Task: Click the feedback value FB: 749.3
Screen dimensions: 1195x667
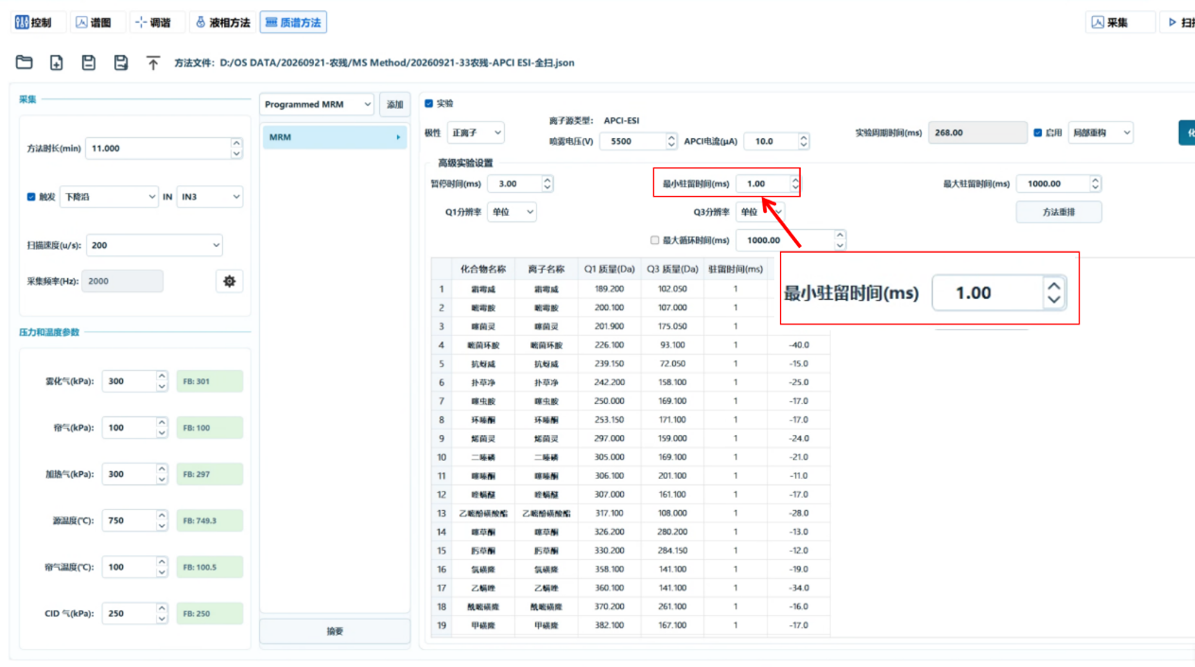Action: click(x=210, y=520)
